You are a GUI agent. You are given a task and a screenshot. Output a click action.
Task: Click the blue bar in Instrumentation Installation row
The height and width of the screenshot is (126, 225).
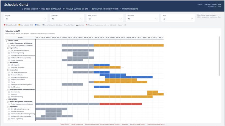129,77
